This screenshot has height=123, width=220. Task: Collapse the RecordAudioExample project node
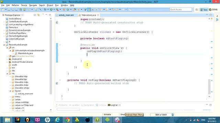[x=4, y=45]
